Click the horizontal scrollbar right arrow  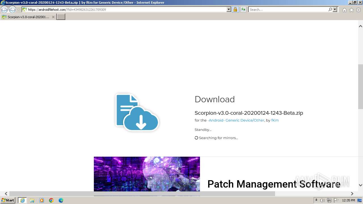pyautogui.click(x=352, y=194)
